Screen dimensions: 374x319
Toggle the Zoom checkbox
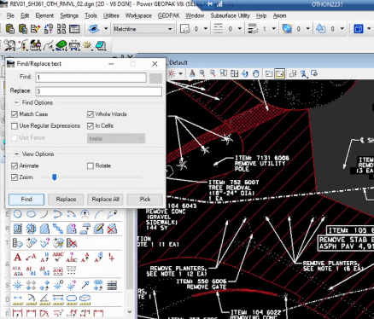(15, 177)
